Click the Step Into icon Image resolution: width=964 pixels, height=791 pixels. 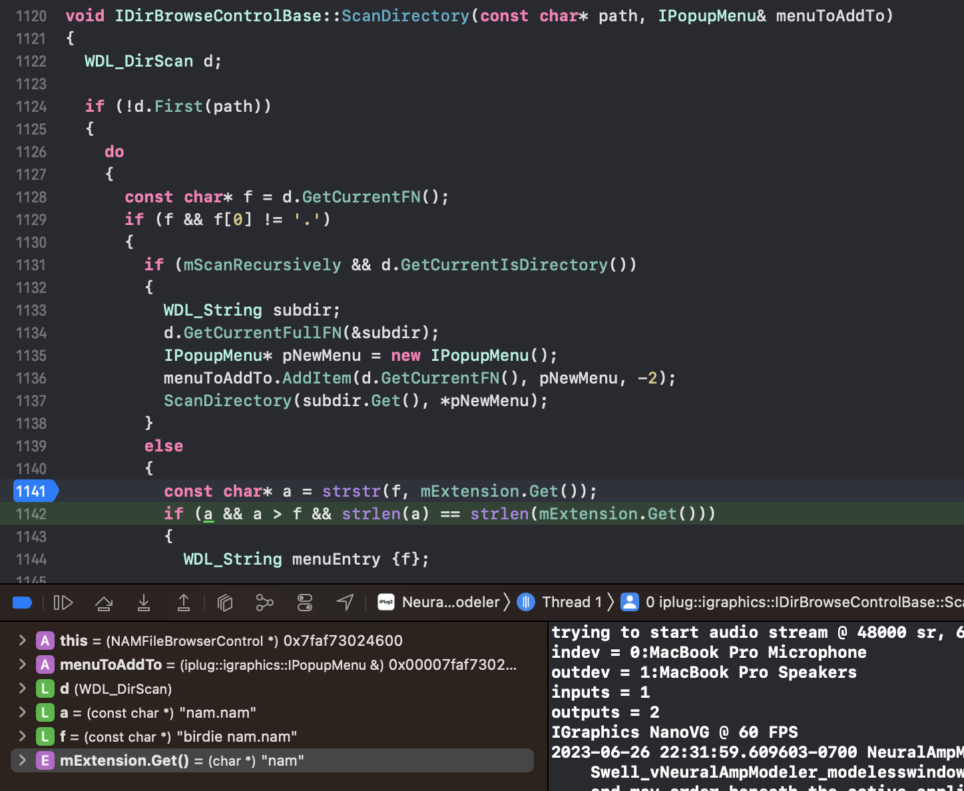(144, 602)
